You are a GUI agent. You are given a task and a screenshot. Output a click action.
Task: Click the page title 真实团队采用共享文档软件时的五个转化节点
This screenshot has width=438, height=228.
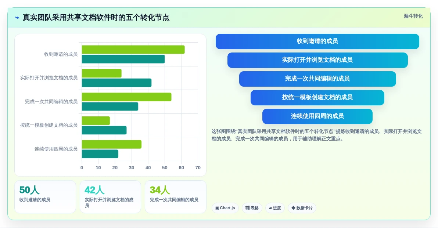(x=96, y=18)
